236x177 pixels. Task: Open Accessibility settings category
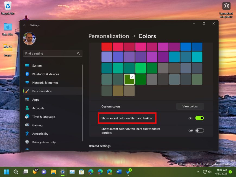pos(53,134)
